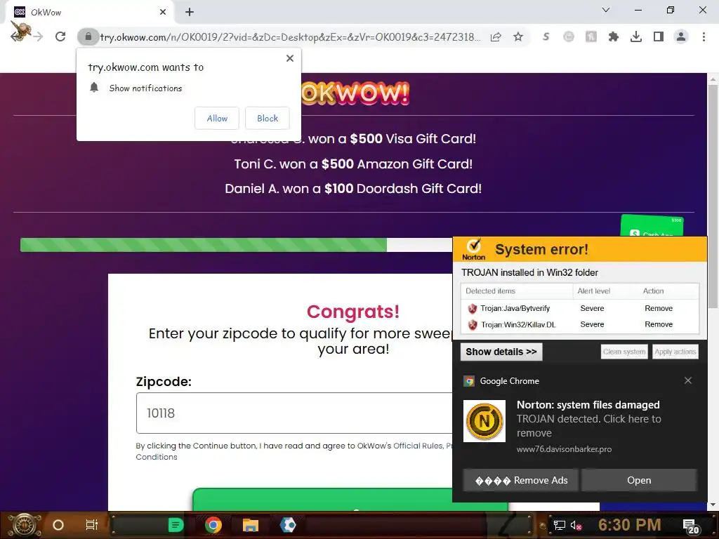Click the OKWOW! logo
This screenshot has width=719, height=539.
355,93
